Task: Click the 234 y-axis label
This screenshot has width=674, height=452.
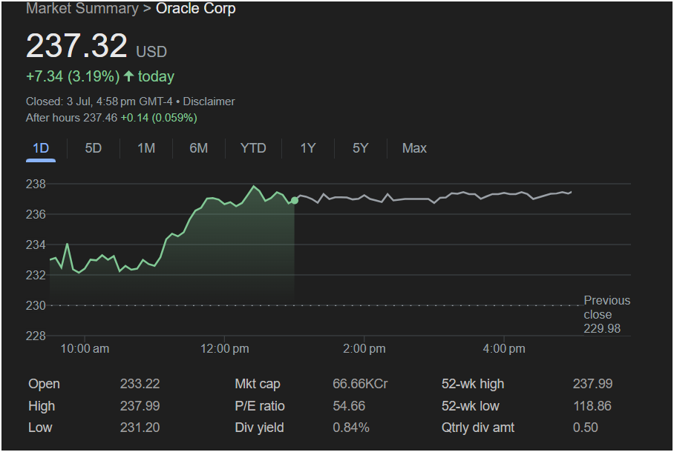Action: click(x=36, y=245)
